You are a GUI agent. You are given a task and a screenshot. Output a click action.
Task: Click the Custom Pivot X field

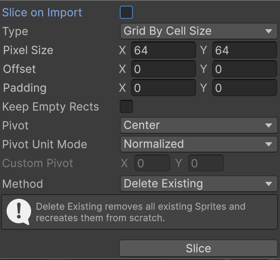pos(152,163)
